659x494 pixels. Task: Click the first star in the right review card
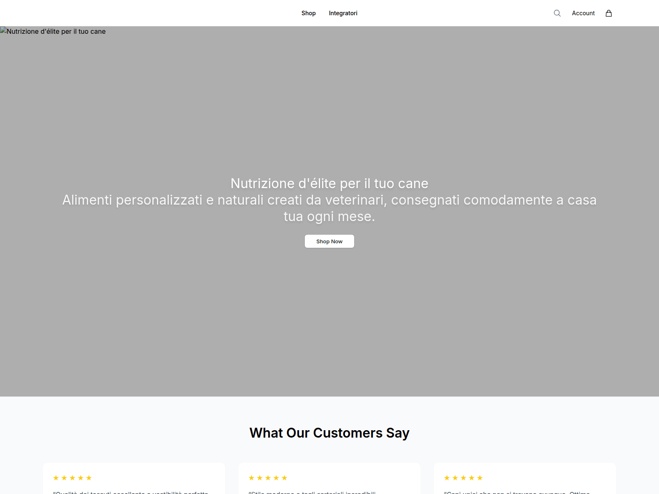[447, 478]
